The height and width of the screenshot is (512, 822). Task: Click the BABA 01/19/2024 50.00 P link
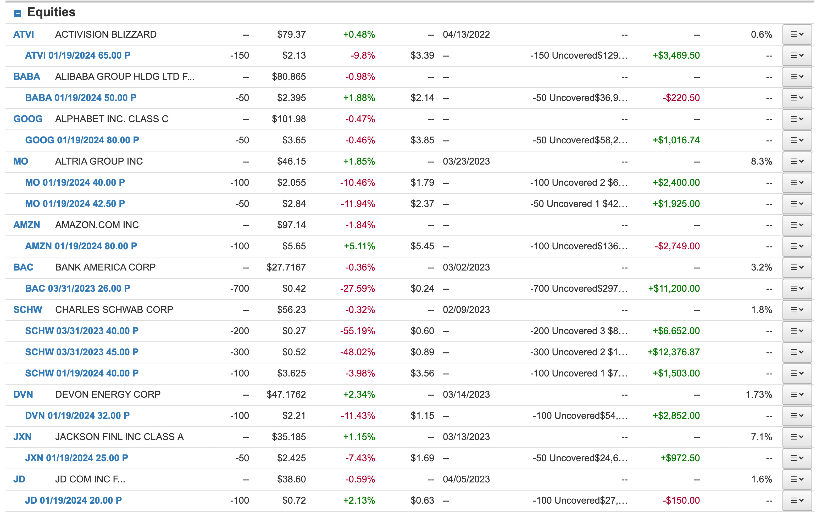click(x=81, y=98)
